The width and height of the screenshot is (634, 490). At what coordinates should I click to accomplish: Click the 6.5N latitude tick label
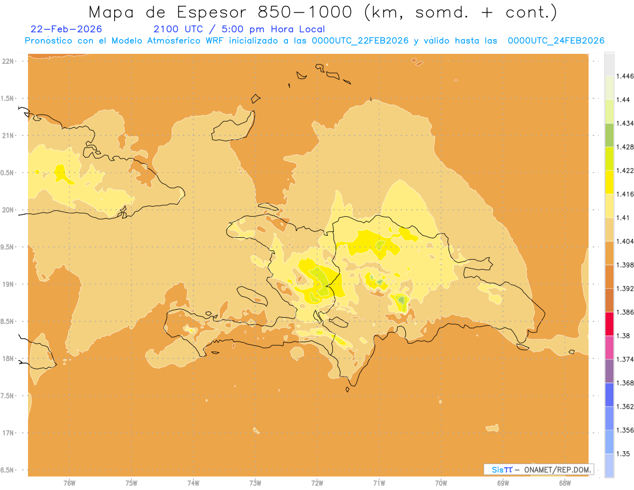pos(7,470)
